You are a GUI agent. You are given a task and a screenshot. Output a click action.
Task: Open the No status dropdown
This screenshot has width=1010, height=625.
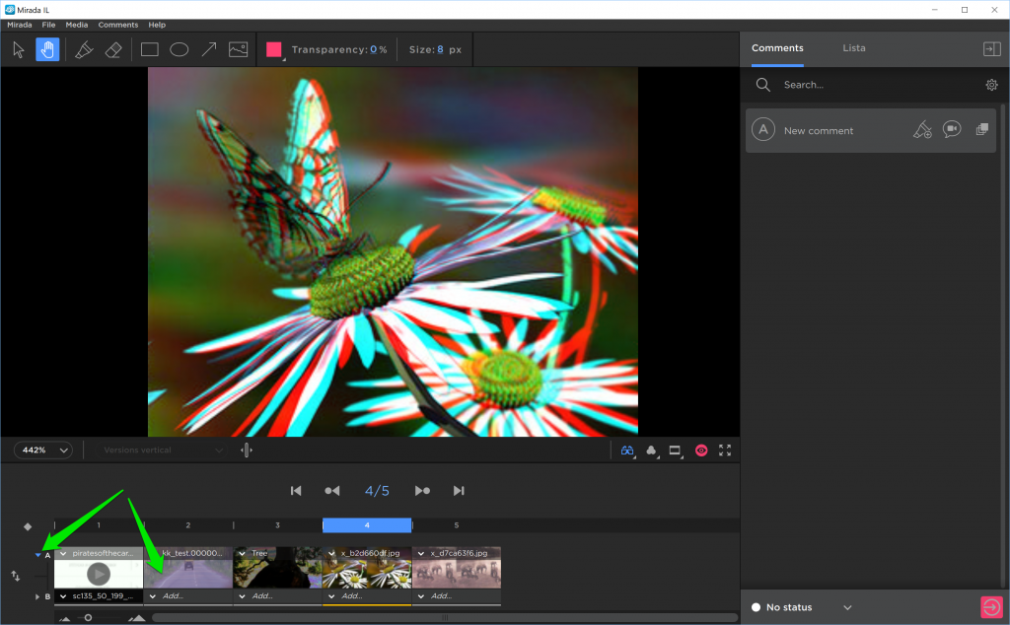click(801, 607)
